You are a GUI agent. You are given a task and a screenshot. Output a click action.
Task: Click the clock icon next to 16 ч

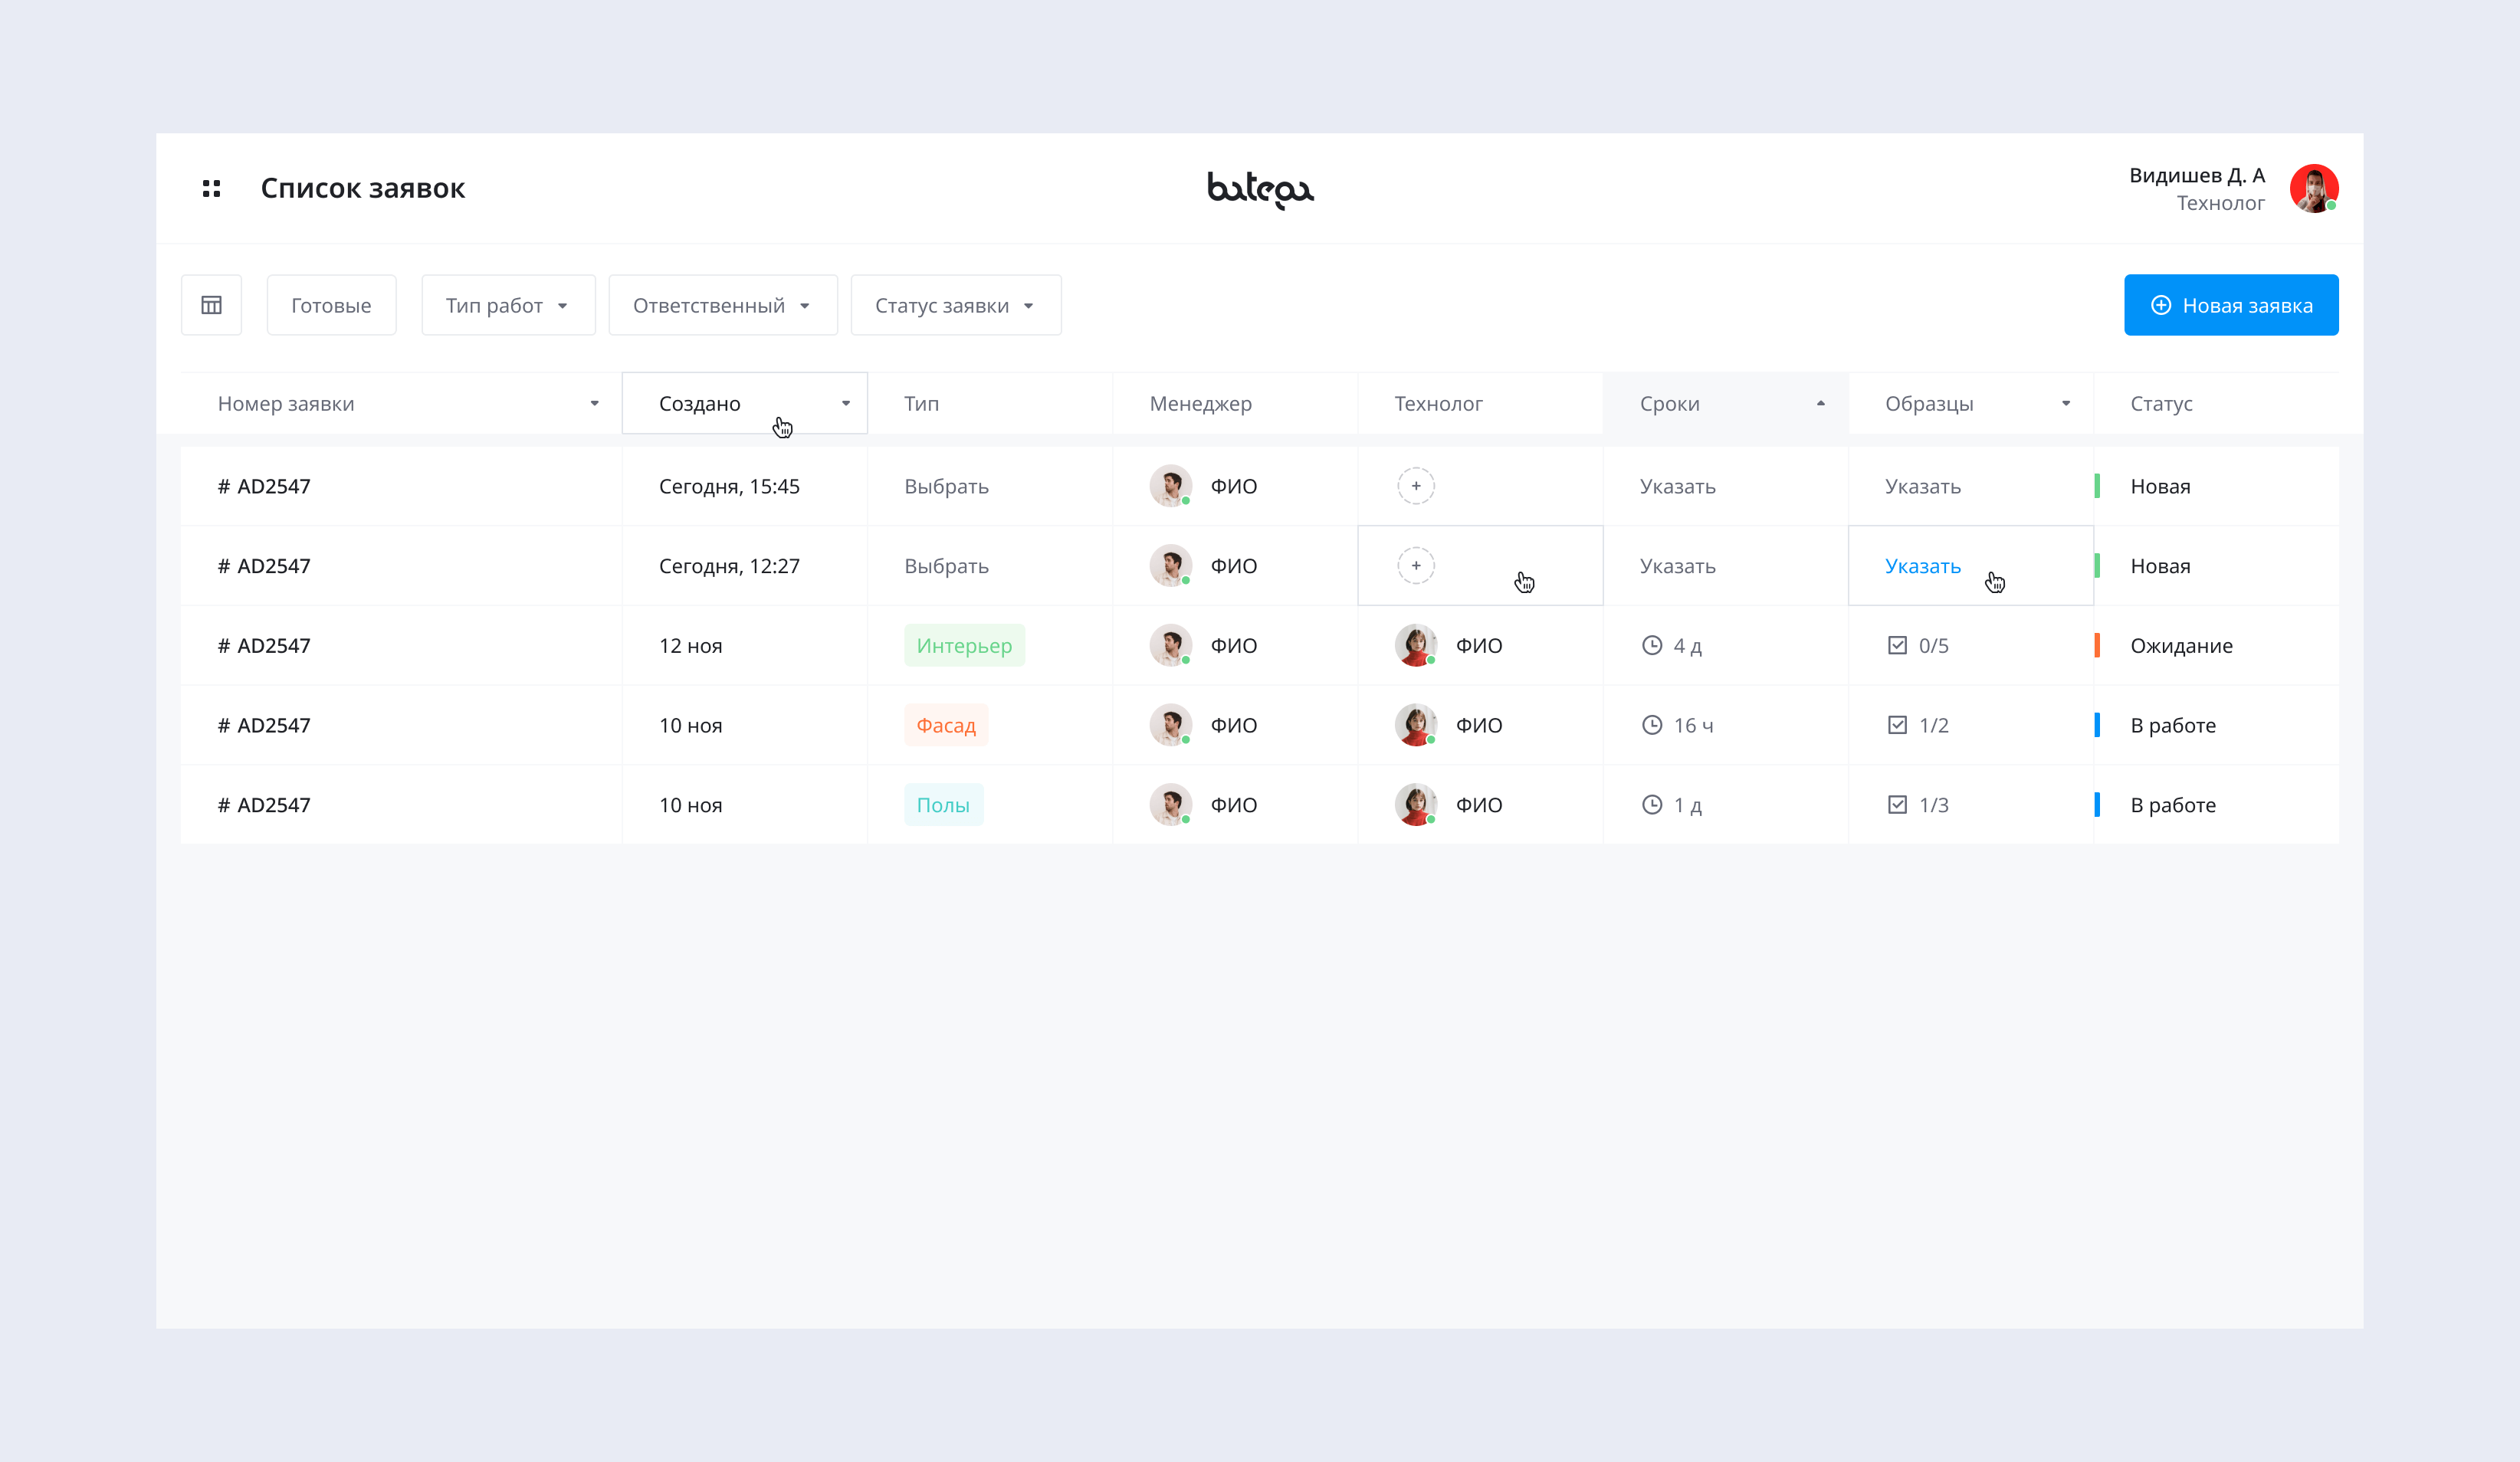point(1652,726)
